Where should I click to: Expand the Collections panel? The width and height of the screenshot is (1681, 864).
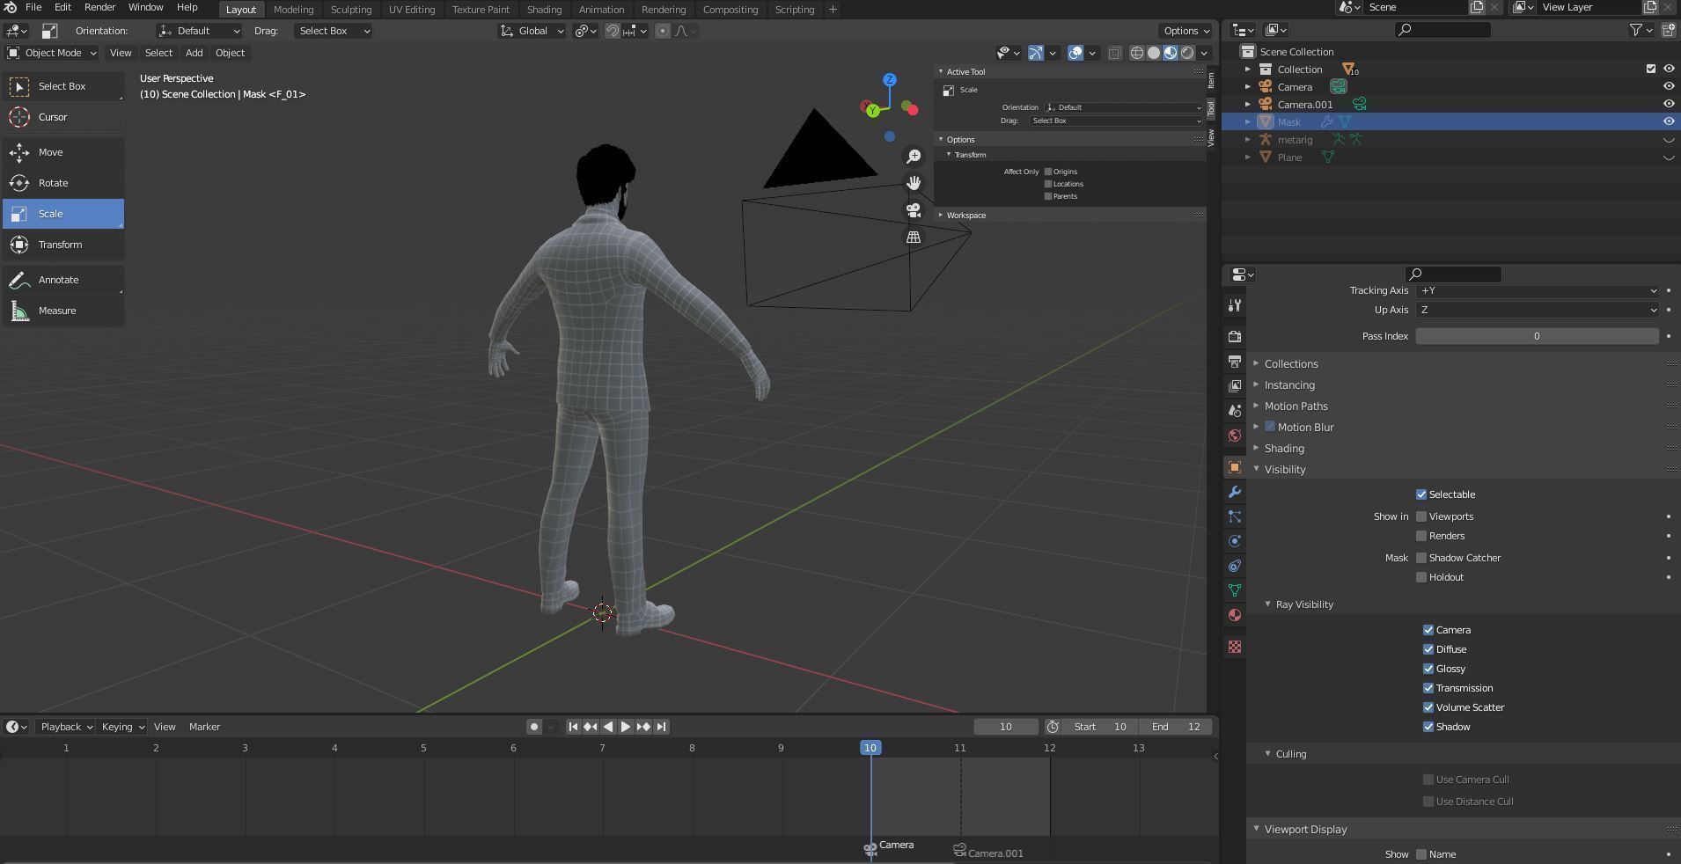[x=1291, y=364]
